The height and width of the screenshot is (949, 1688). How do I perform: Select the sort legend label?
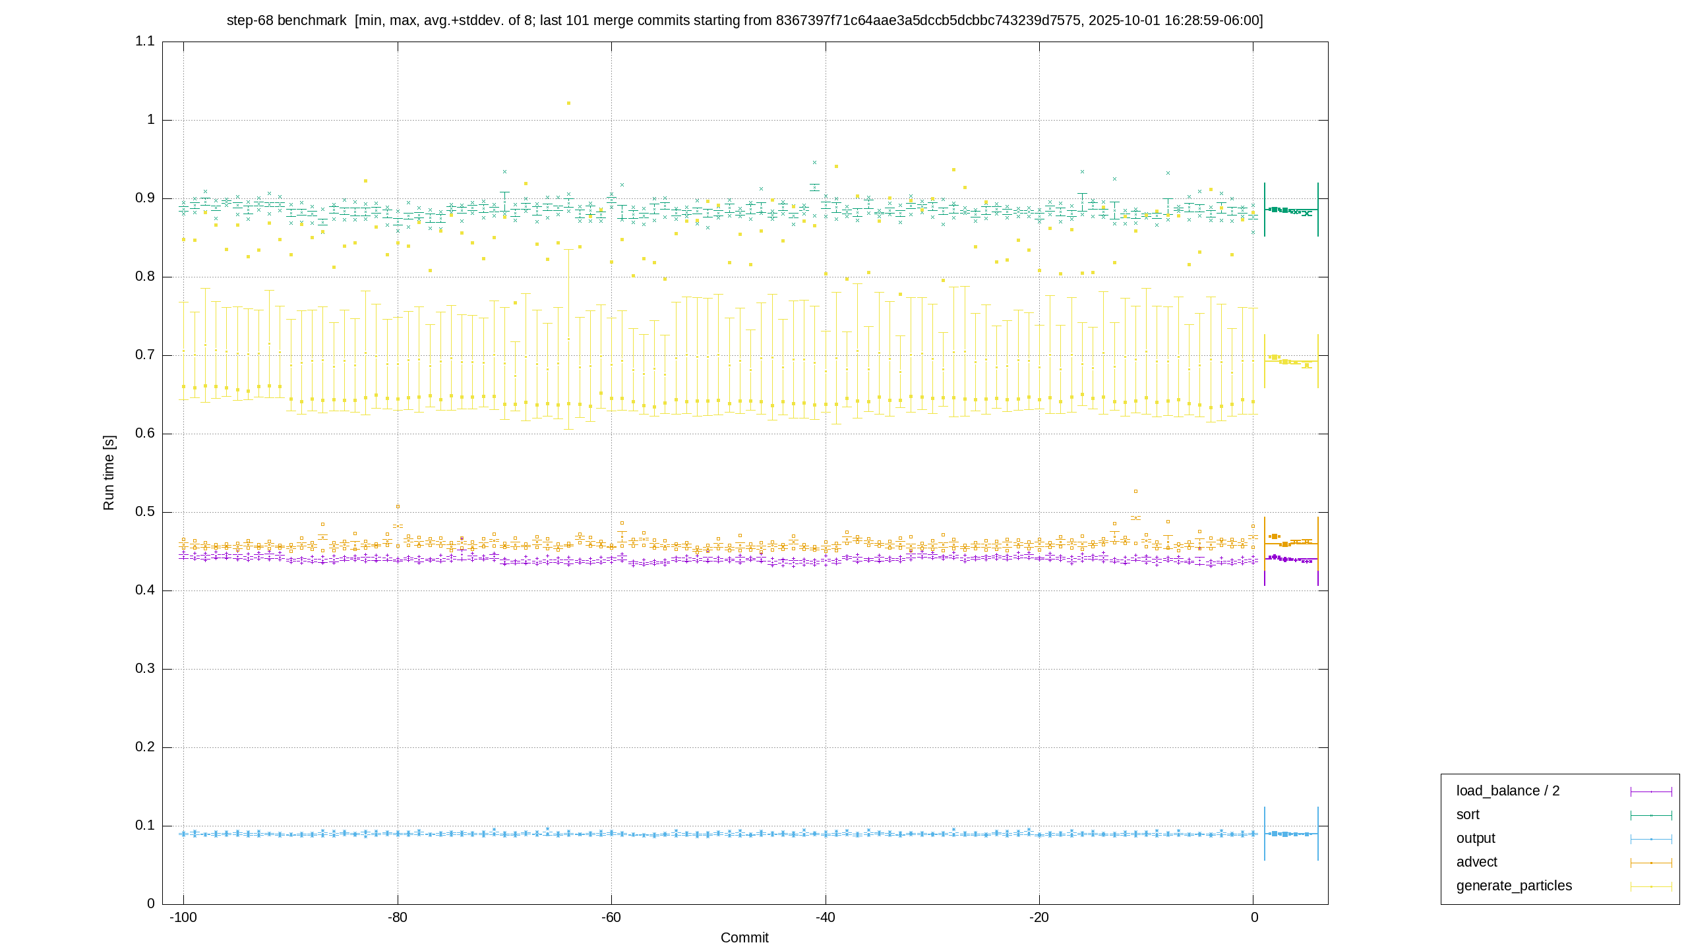[1468, 815]
